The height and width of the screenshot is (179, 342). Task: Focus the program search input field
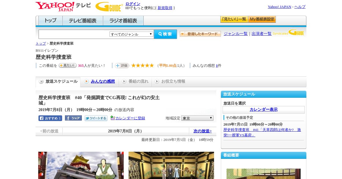pos(74,34)
